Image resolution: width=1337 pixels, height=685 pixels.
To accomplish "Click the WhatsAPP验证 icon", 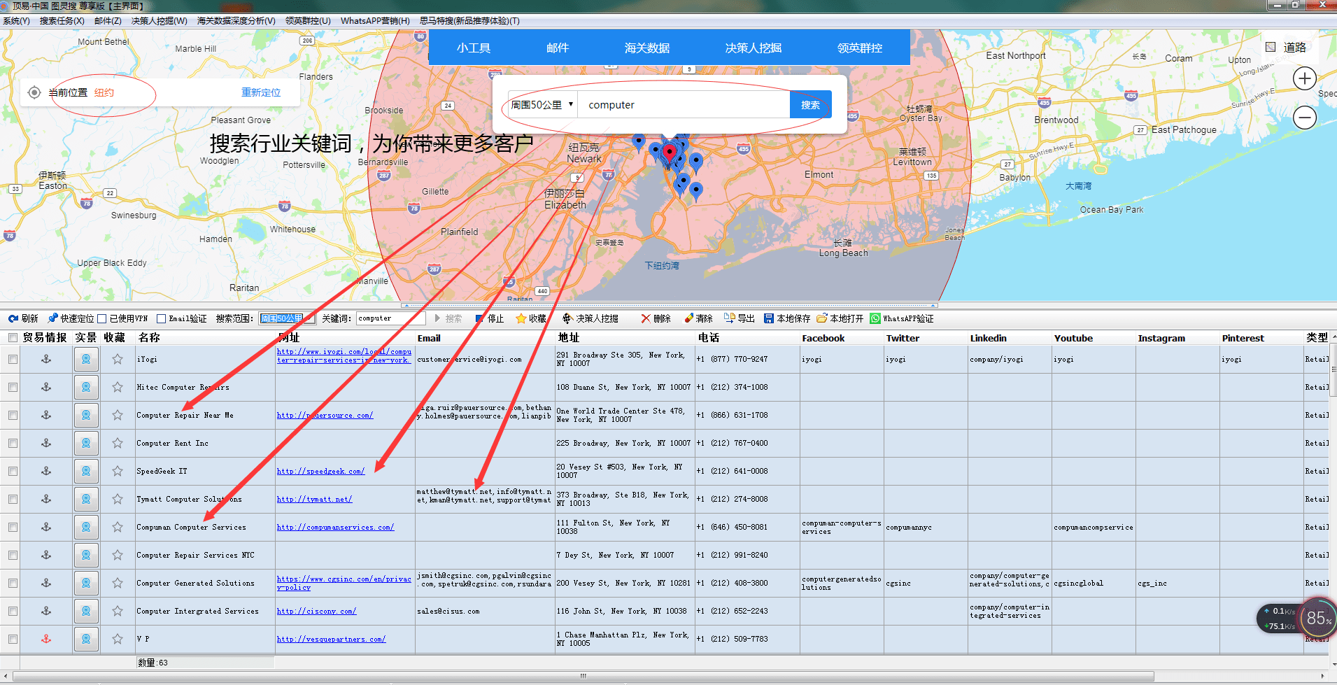I will [x=875, y=318].
